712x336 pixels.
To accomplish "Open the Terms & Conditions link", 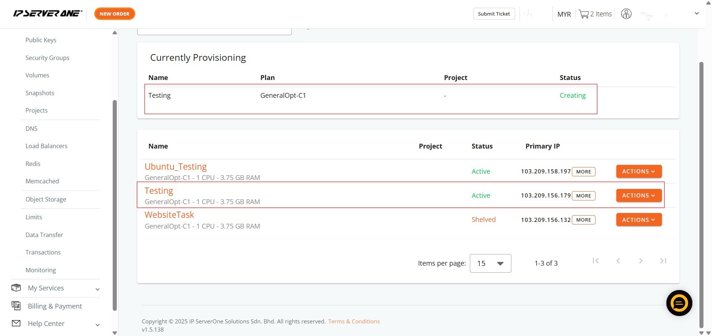I will click(x=354, y=321).
